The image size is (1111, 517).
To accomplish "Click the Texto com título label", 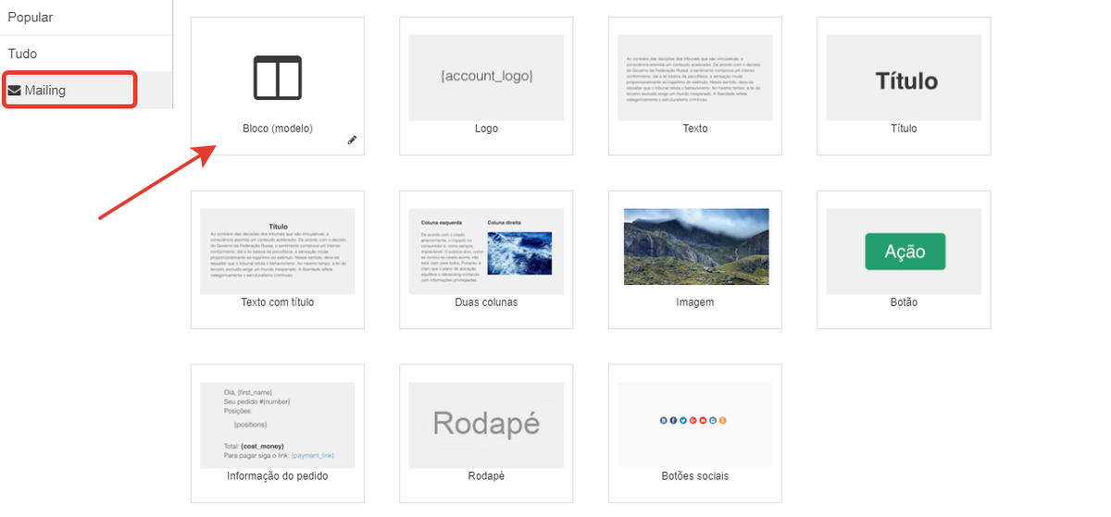I will click(278, 302).
